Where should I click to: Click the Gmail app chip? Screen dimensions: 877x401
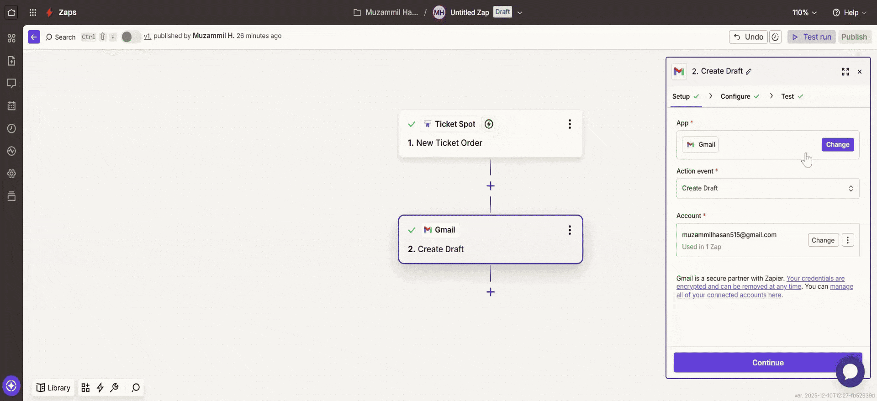(700, 145)
